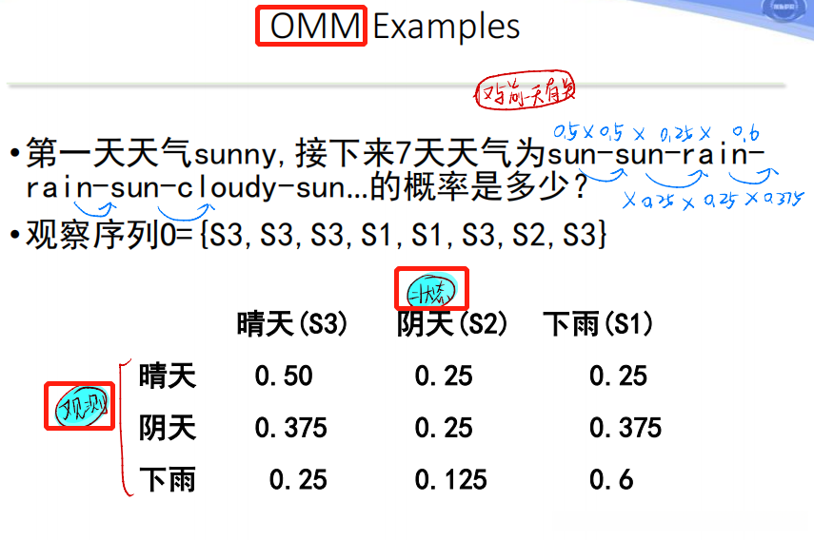Screen dimensions: 814x540
Task: Click 0.25 in 阴天 row under 阴天(S2)
Action: click(444, 428)
